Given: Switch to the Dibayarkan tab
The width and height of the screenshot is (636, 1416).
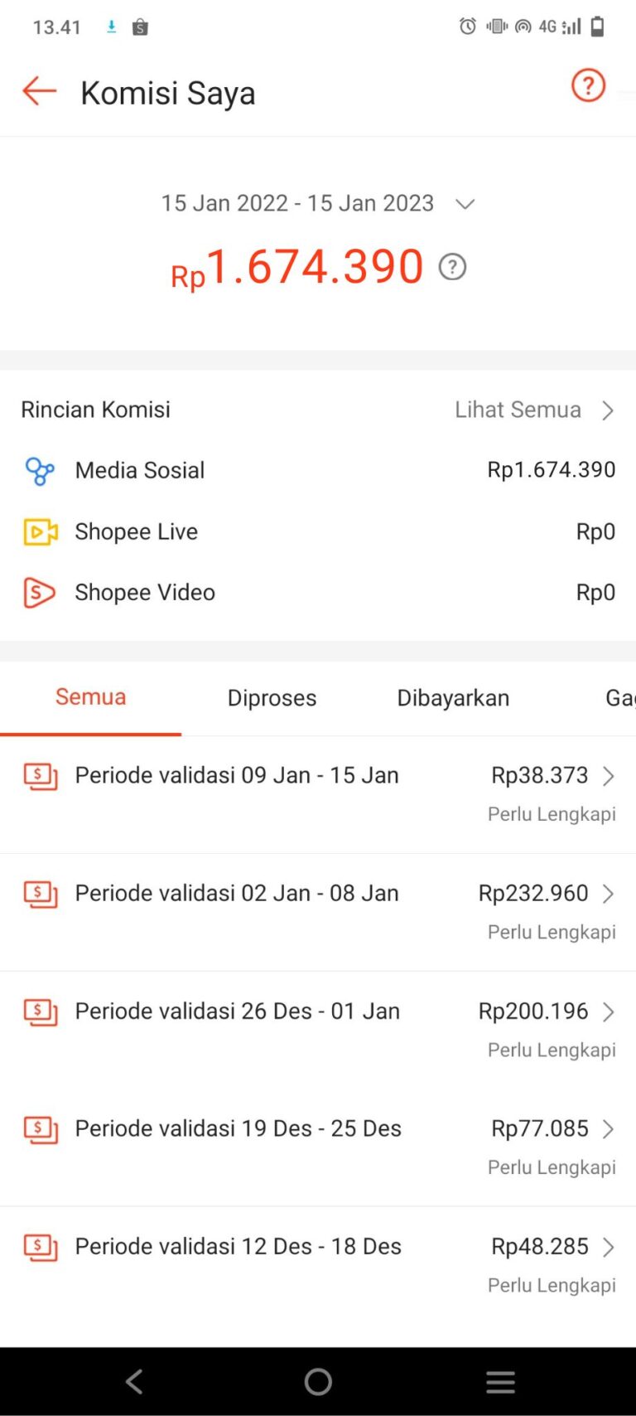Looking at the screenshot, I should point(453,698).
